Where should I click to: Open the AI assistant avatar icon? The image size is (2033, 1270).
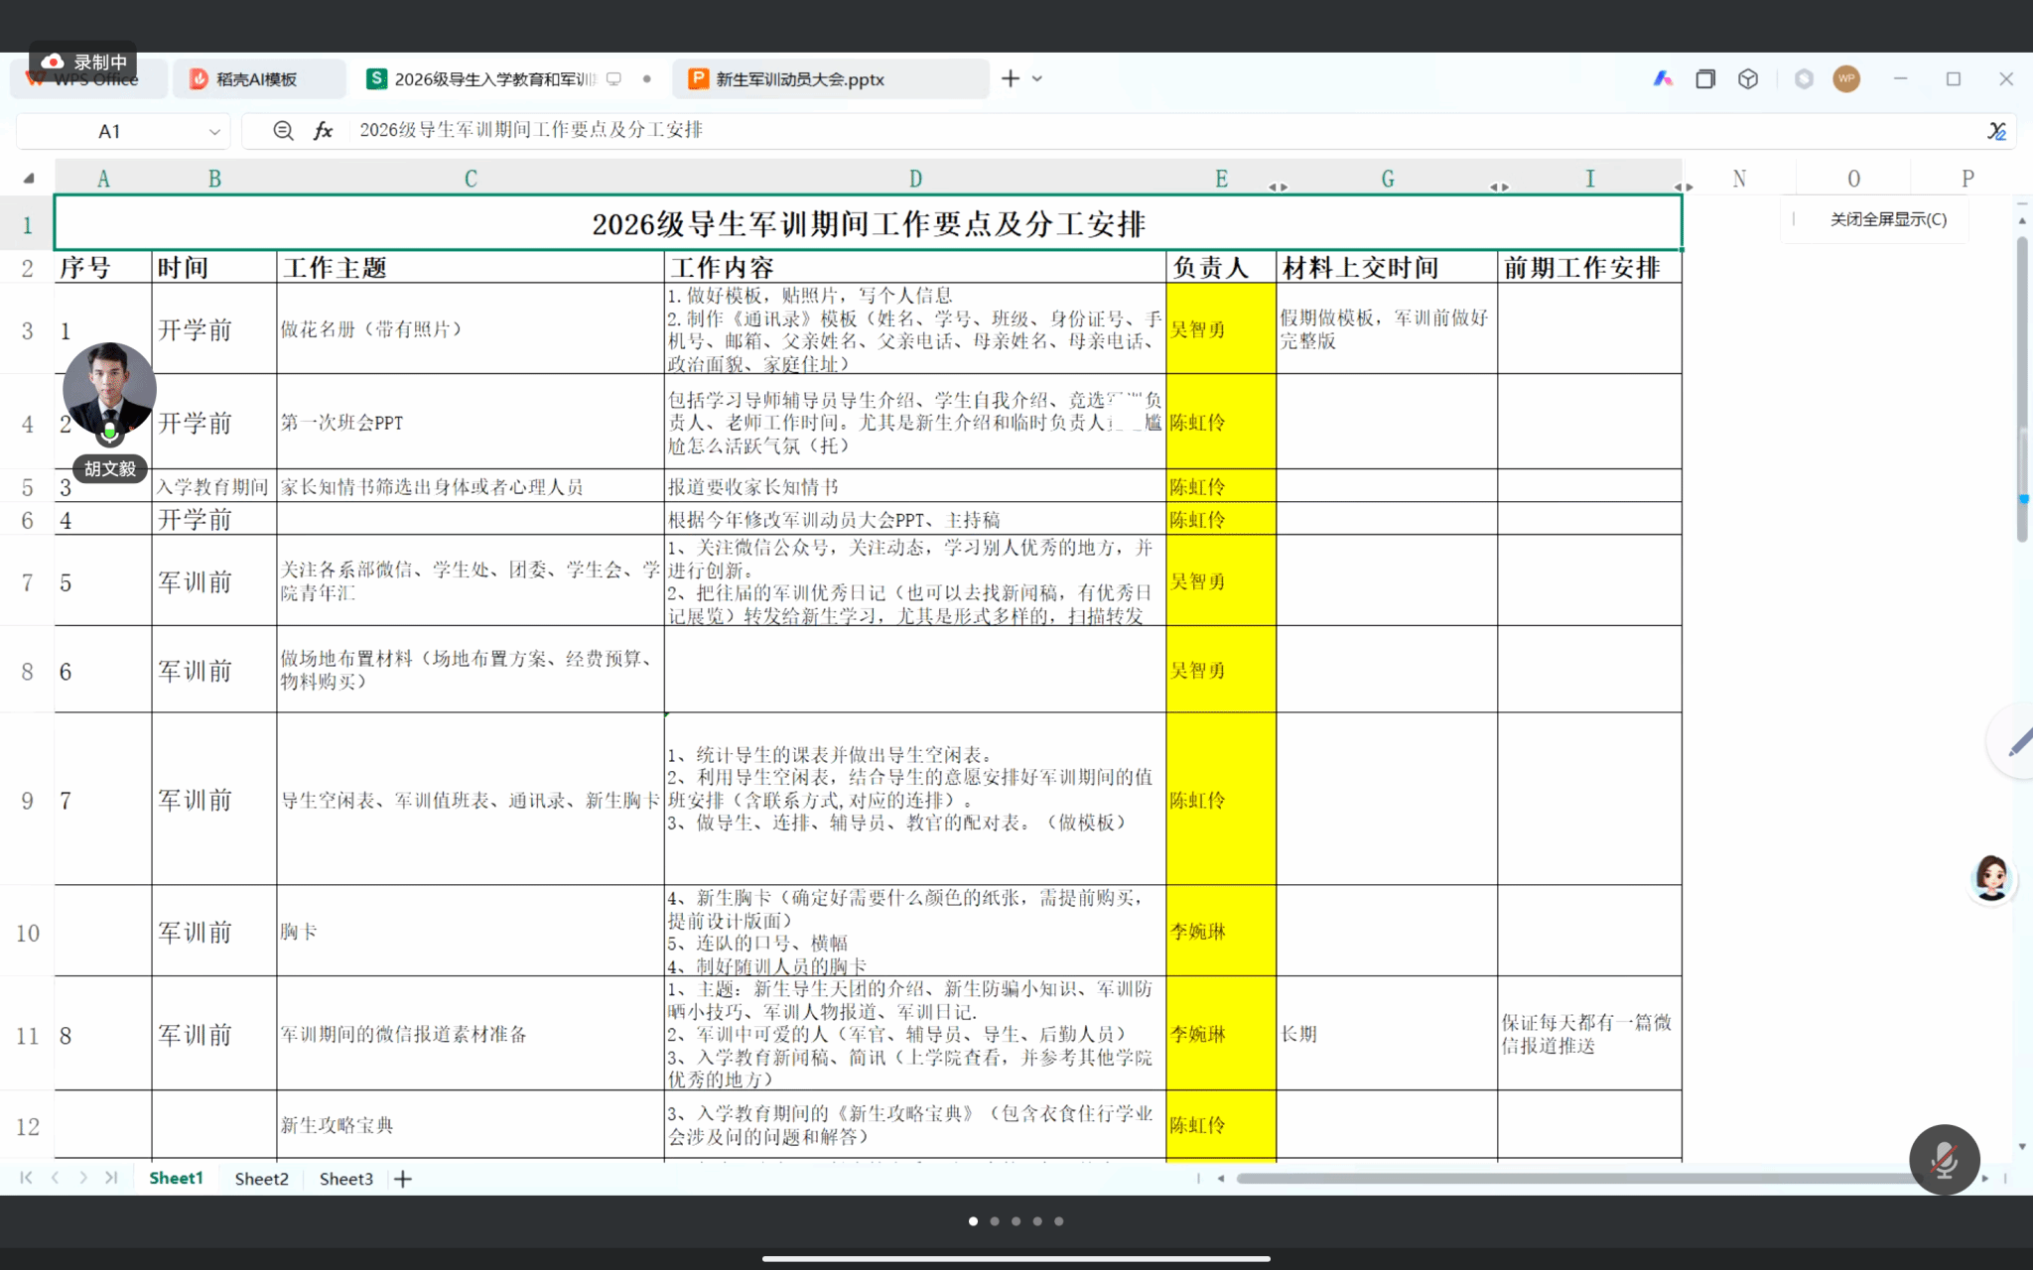pyautogui.click(x=1990, y=878)
